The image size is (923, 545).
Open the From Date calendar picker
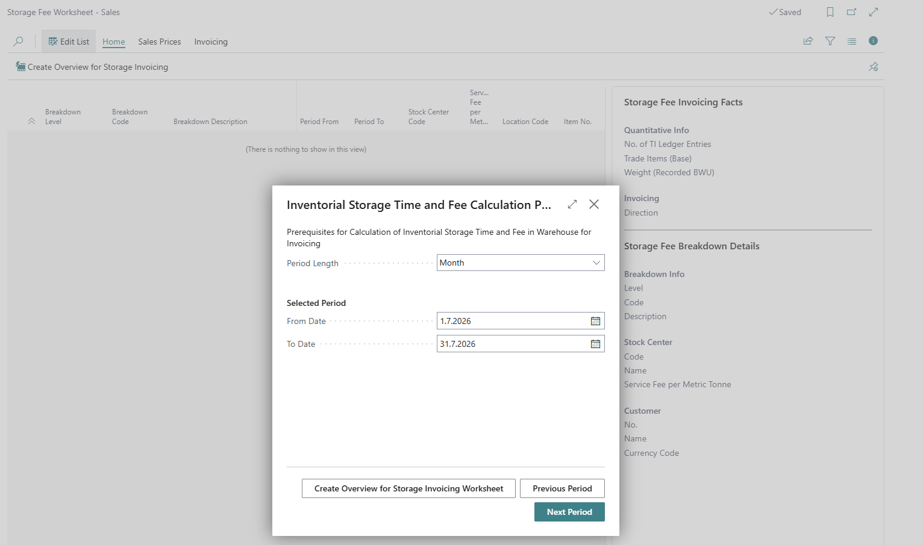tap(596, 321)
